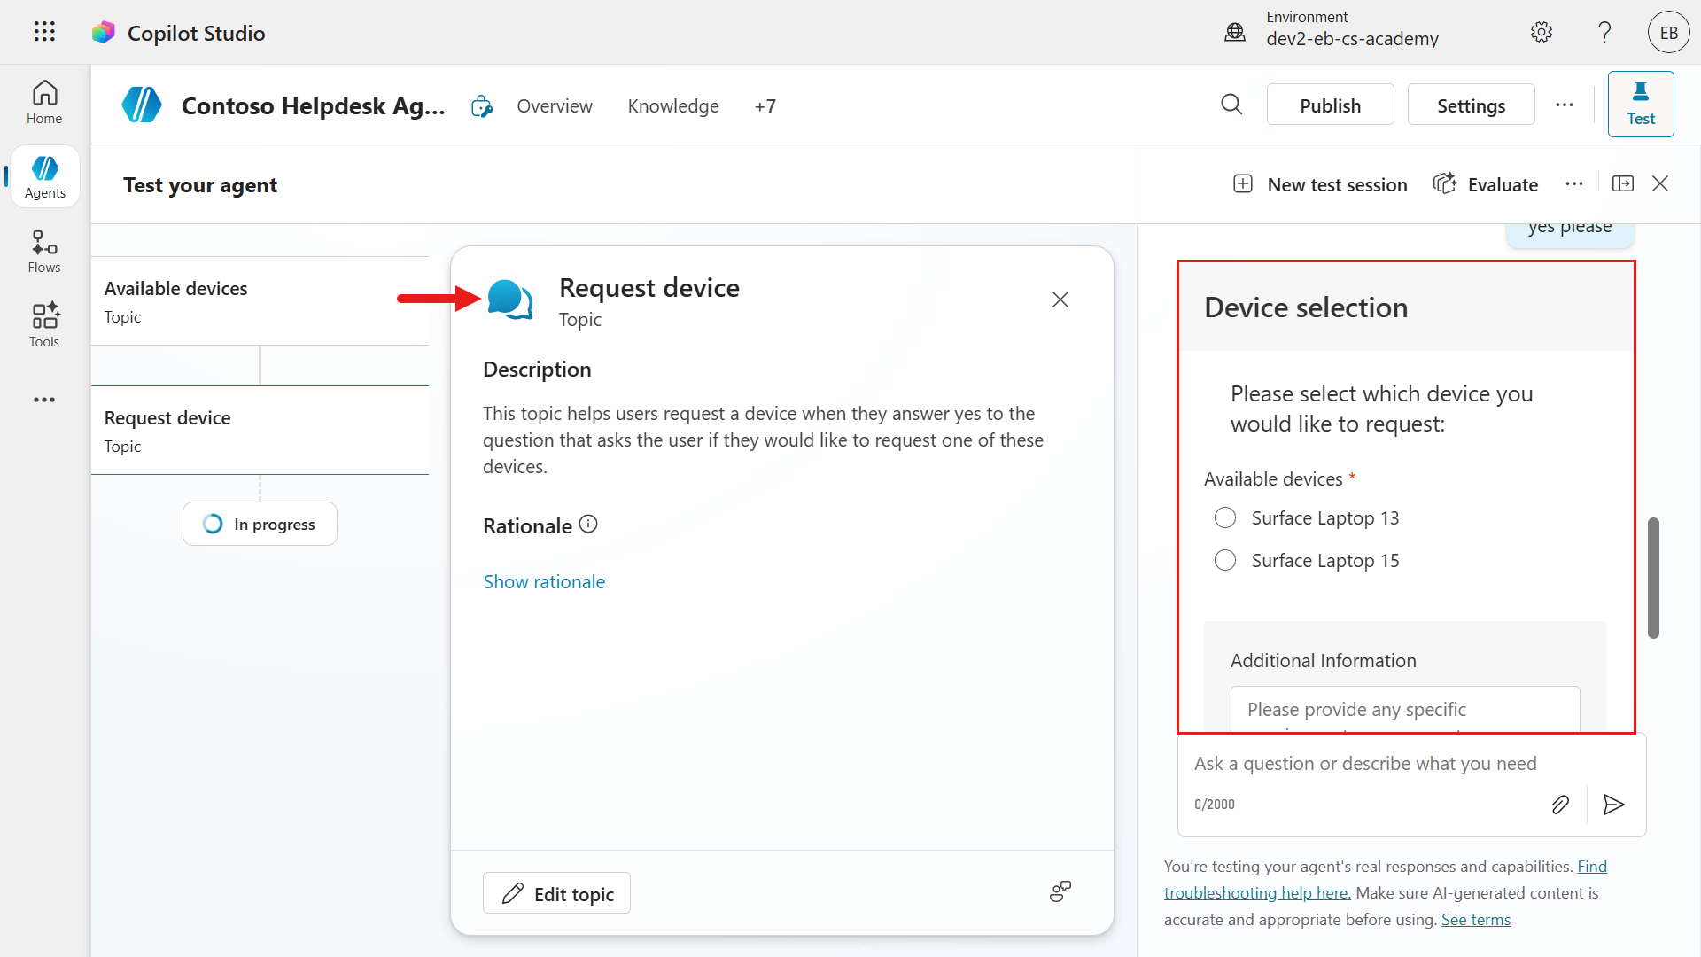Image resolution: width=1701 pixels, height=957 pixels.
Task: Click the chat panel vertical scrollbar
Action: coord(1653,578)
